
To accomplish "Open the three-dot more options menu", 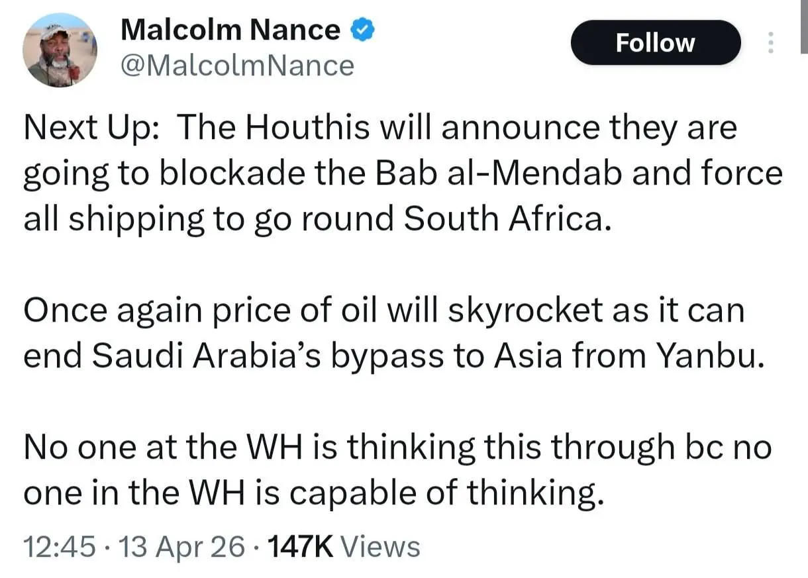I will [x=770, y=43].
